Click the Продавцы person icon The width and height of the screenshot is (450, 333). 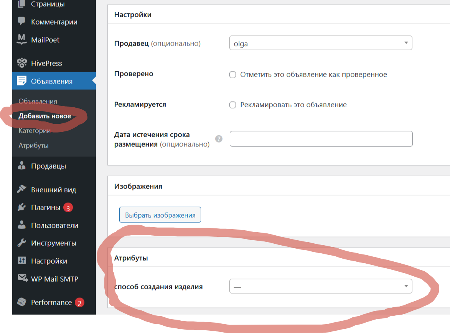(x=22, y=166)
